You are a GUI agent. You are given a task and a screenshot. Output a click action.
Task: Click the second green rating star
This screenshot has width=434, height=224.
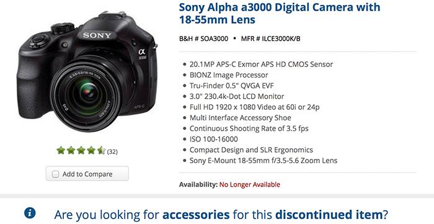click(71, 151)
